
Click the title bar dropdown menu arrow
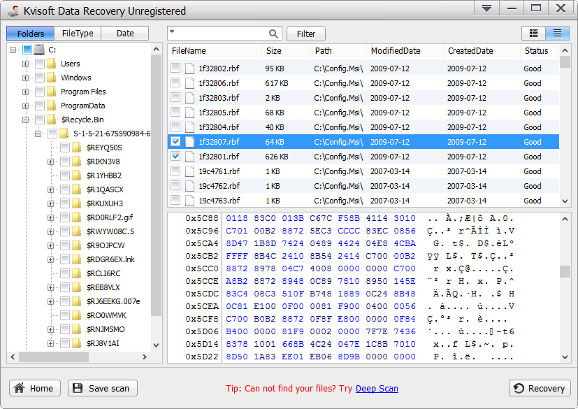tap(486, 8)
